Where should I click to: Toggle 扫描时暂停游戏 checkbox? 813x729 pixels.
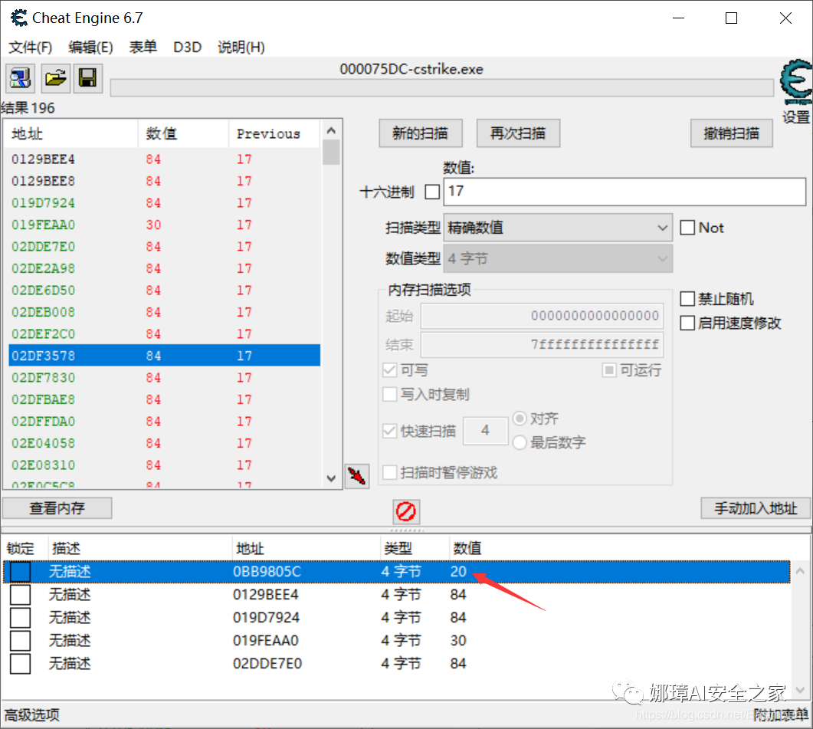point(389,473)
